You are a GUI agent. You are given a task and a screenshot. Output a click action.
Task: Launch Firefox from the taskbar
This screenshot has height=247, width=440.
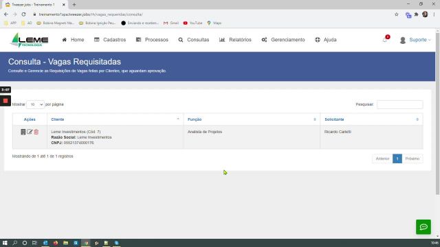(56, 243)
